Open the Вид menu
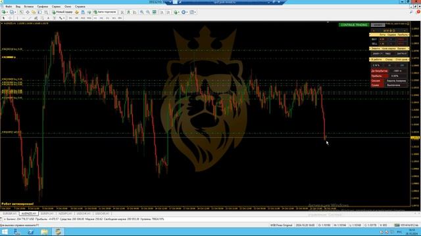421x236 pixels. (x=18, y=7)
